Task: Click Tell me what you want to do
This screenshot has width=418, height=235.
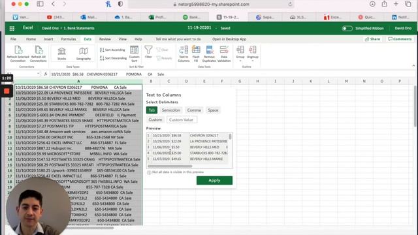Action: [178, 39]
